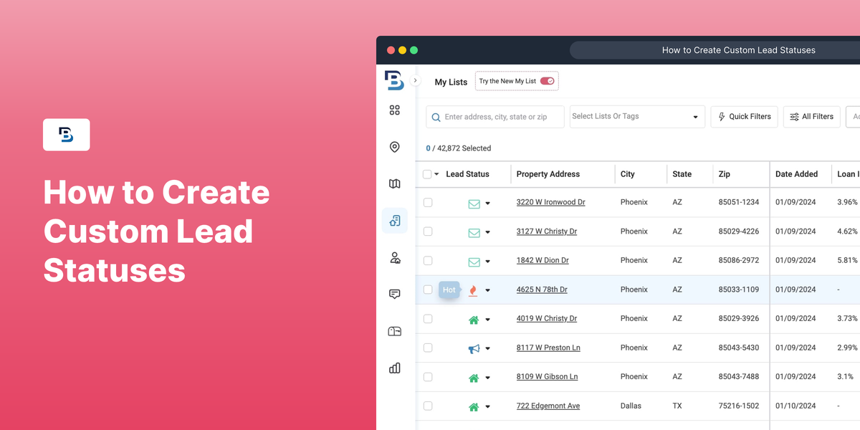Viewport: 860px width, 430px height.
Task: Open the dashboard grid icon in sidebar
Action: pyautogui.click(x=394, y=110)
